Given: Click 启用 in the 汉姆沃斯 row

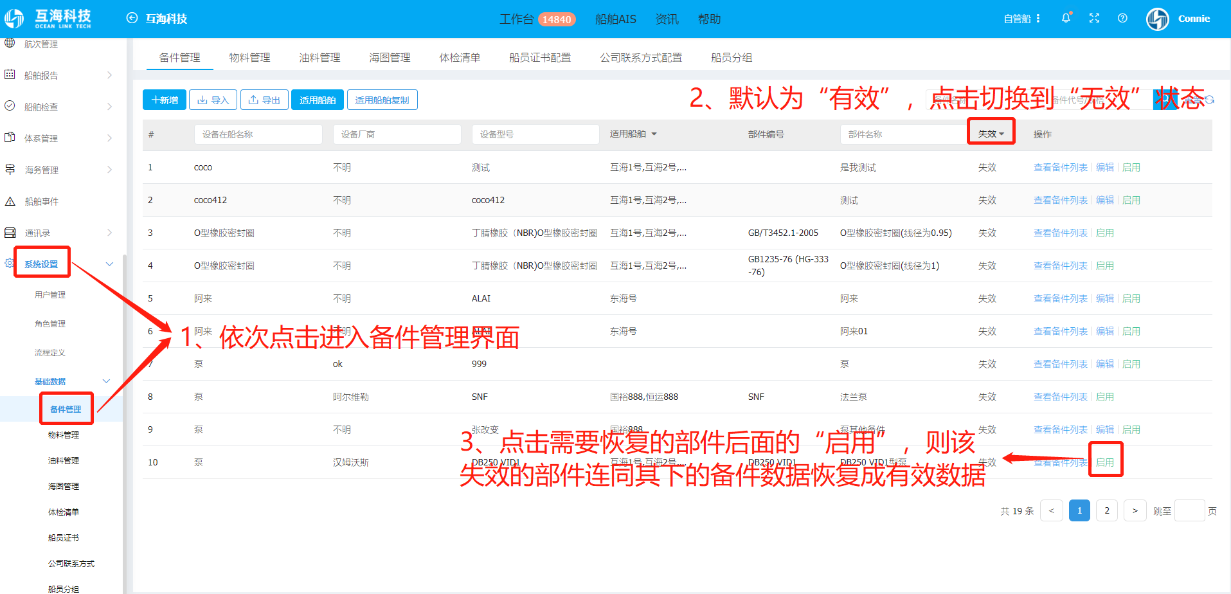Looking at the screenshot, I should tap(1105, 462).
